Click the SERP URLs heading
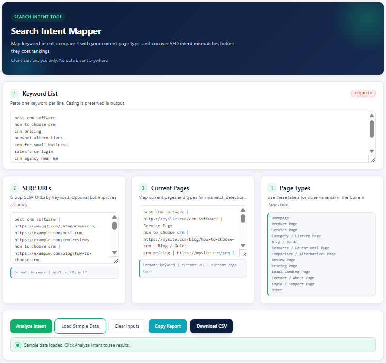 (x=37, y=188)
